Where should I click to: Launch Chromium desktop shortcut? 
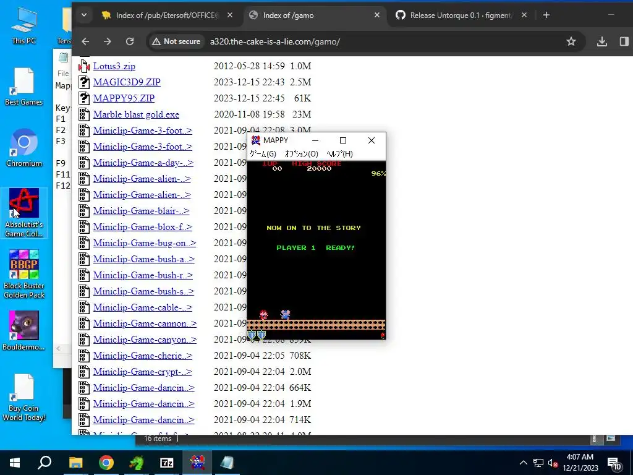pos(24,148)
